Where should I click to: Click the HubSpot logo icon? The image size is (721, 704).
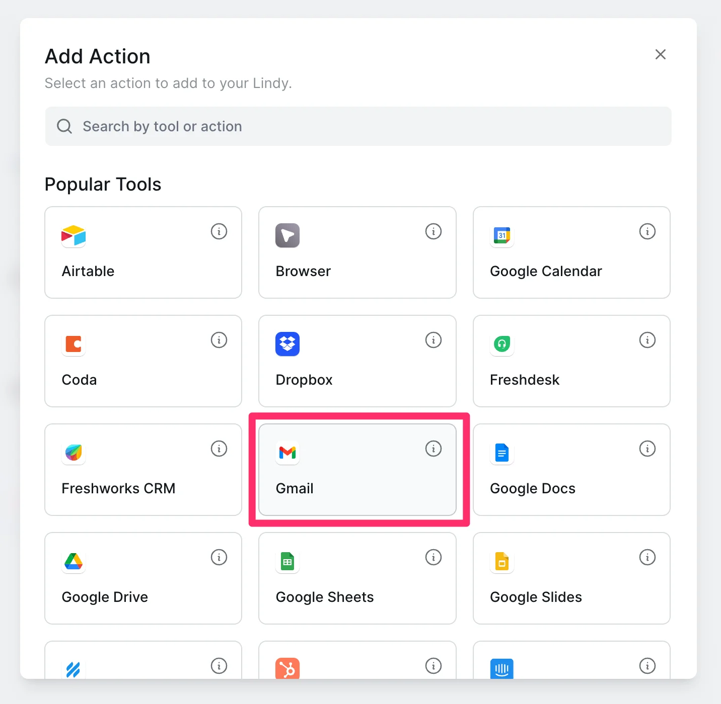coord(287,669)
